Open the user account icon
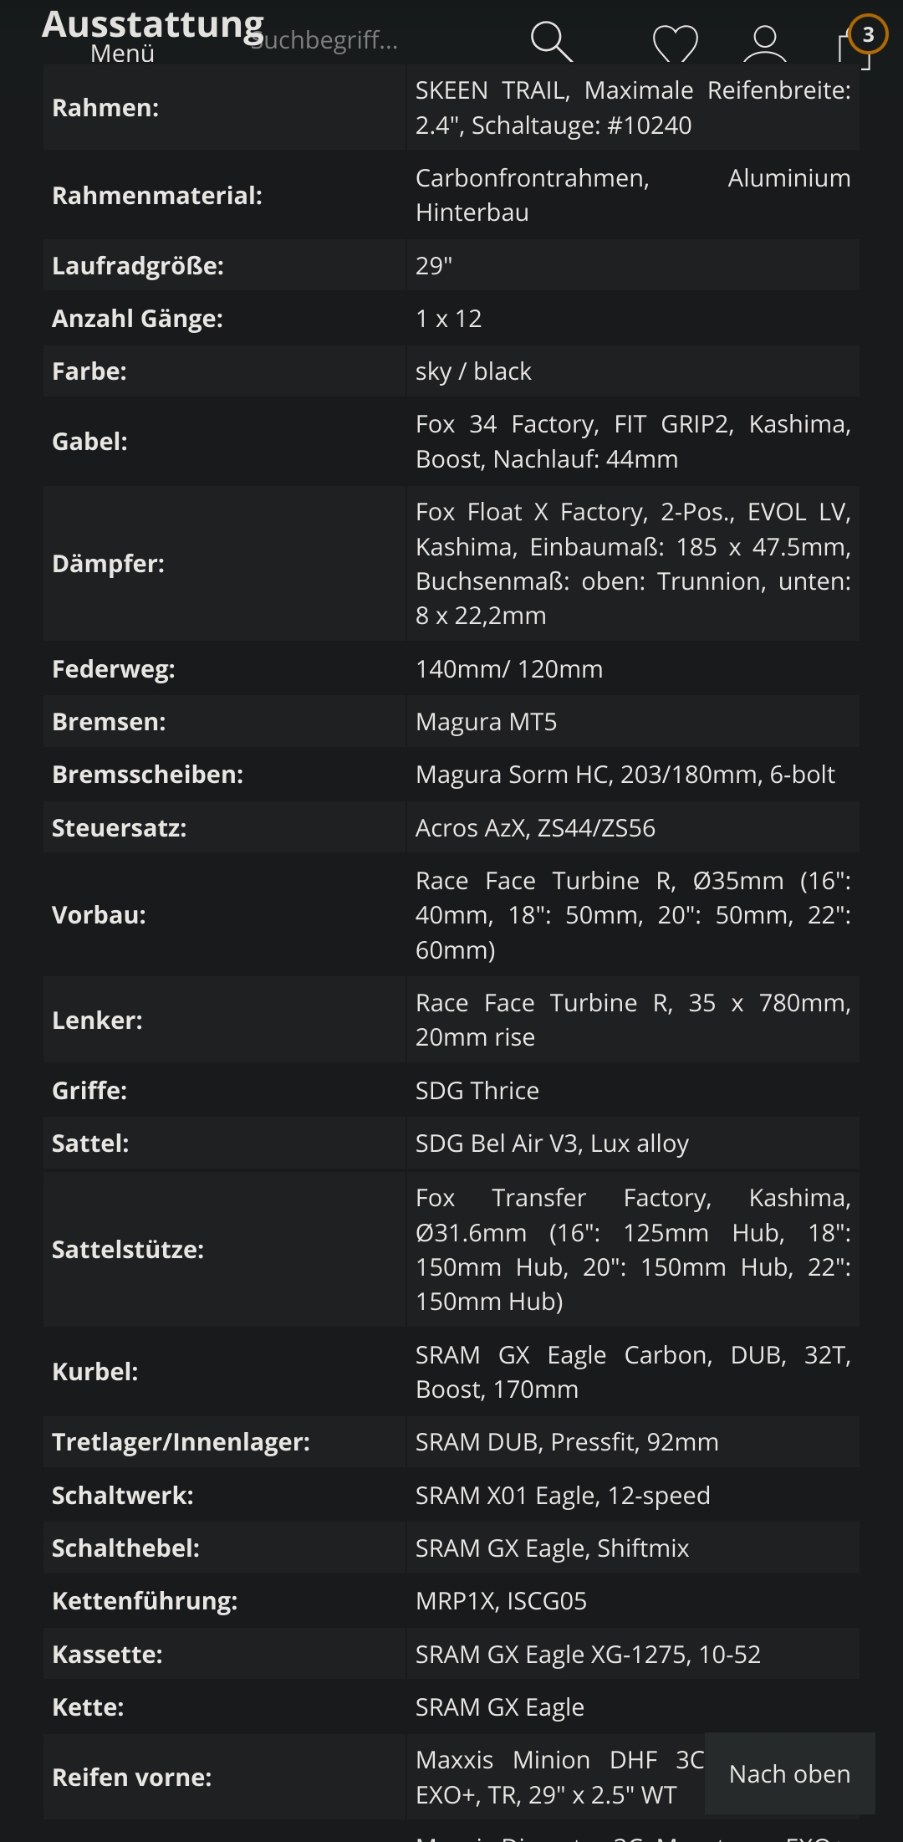Image resolution: width=903 pixels, height=1842 pixels. coord(765,43)
